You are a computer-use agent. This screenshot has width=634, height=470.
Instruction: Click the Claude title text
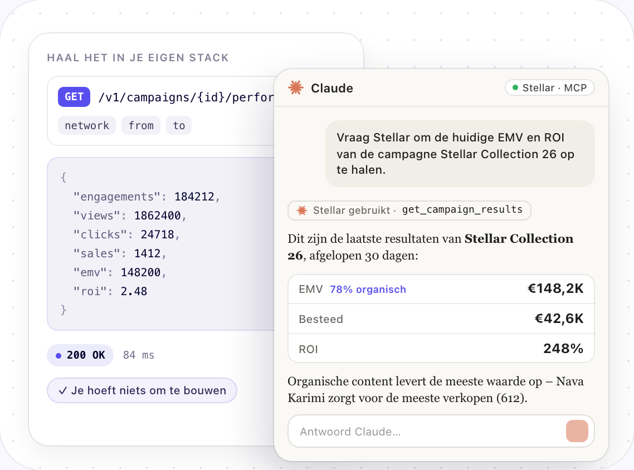point(332,88)
